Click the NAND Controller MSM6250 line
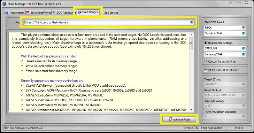Viewport: 254px width, 133px height. coord(64,95)
